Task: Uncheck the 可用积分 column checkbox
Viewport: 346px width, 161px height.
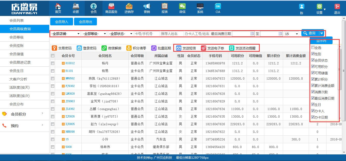Action: click(x=313, y=66)
